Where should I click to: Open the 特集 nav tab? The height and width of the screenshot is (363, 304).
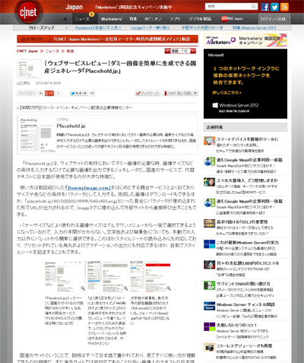133,19
